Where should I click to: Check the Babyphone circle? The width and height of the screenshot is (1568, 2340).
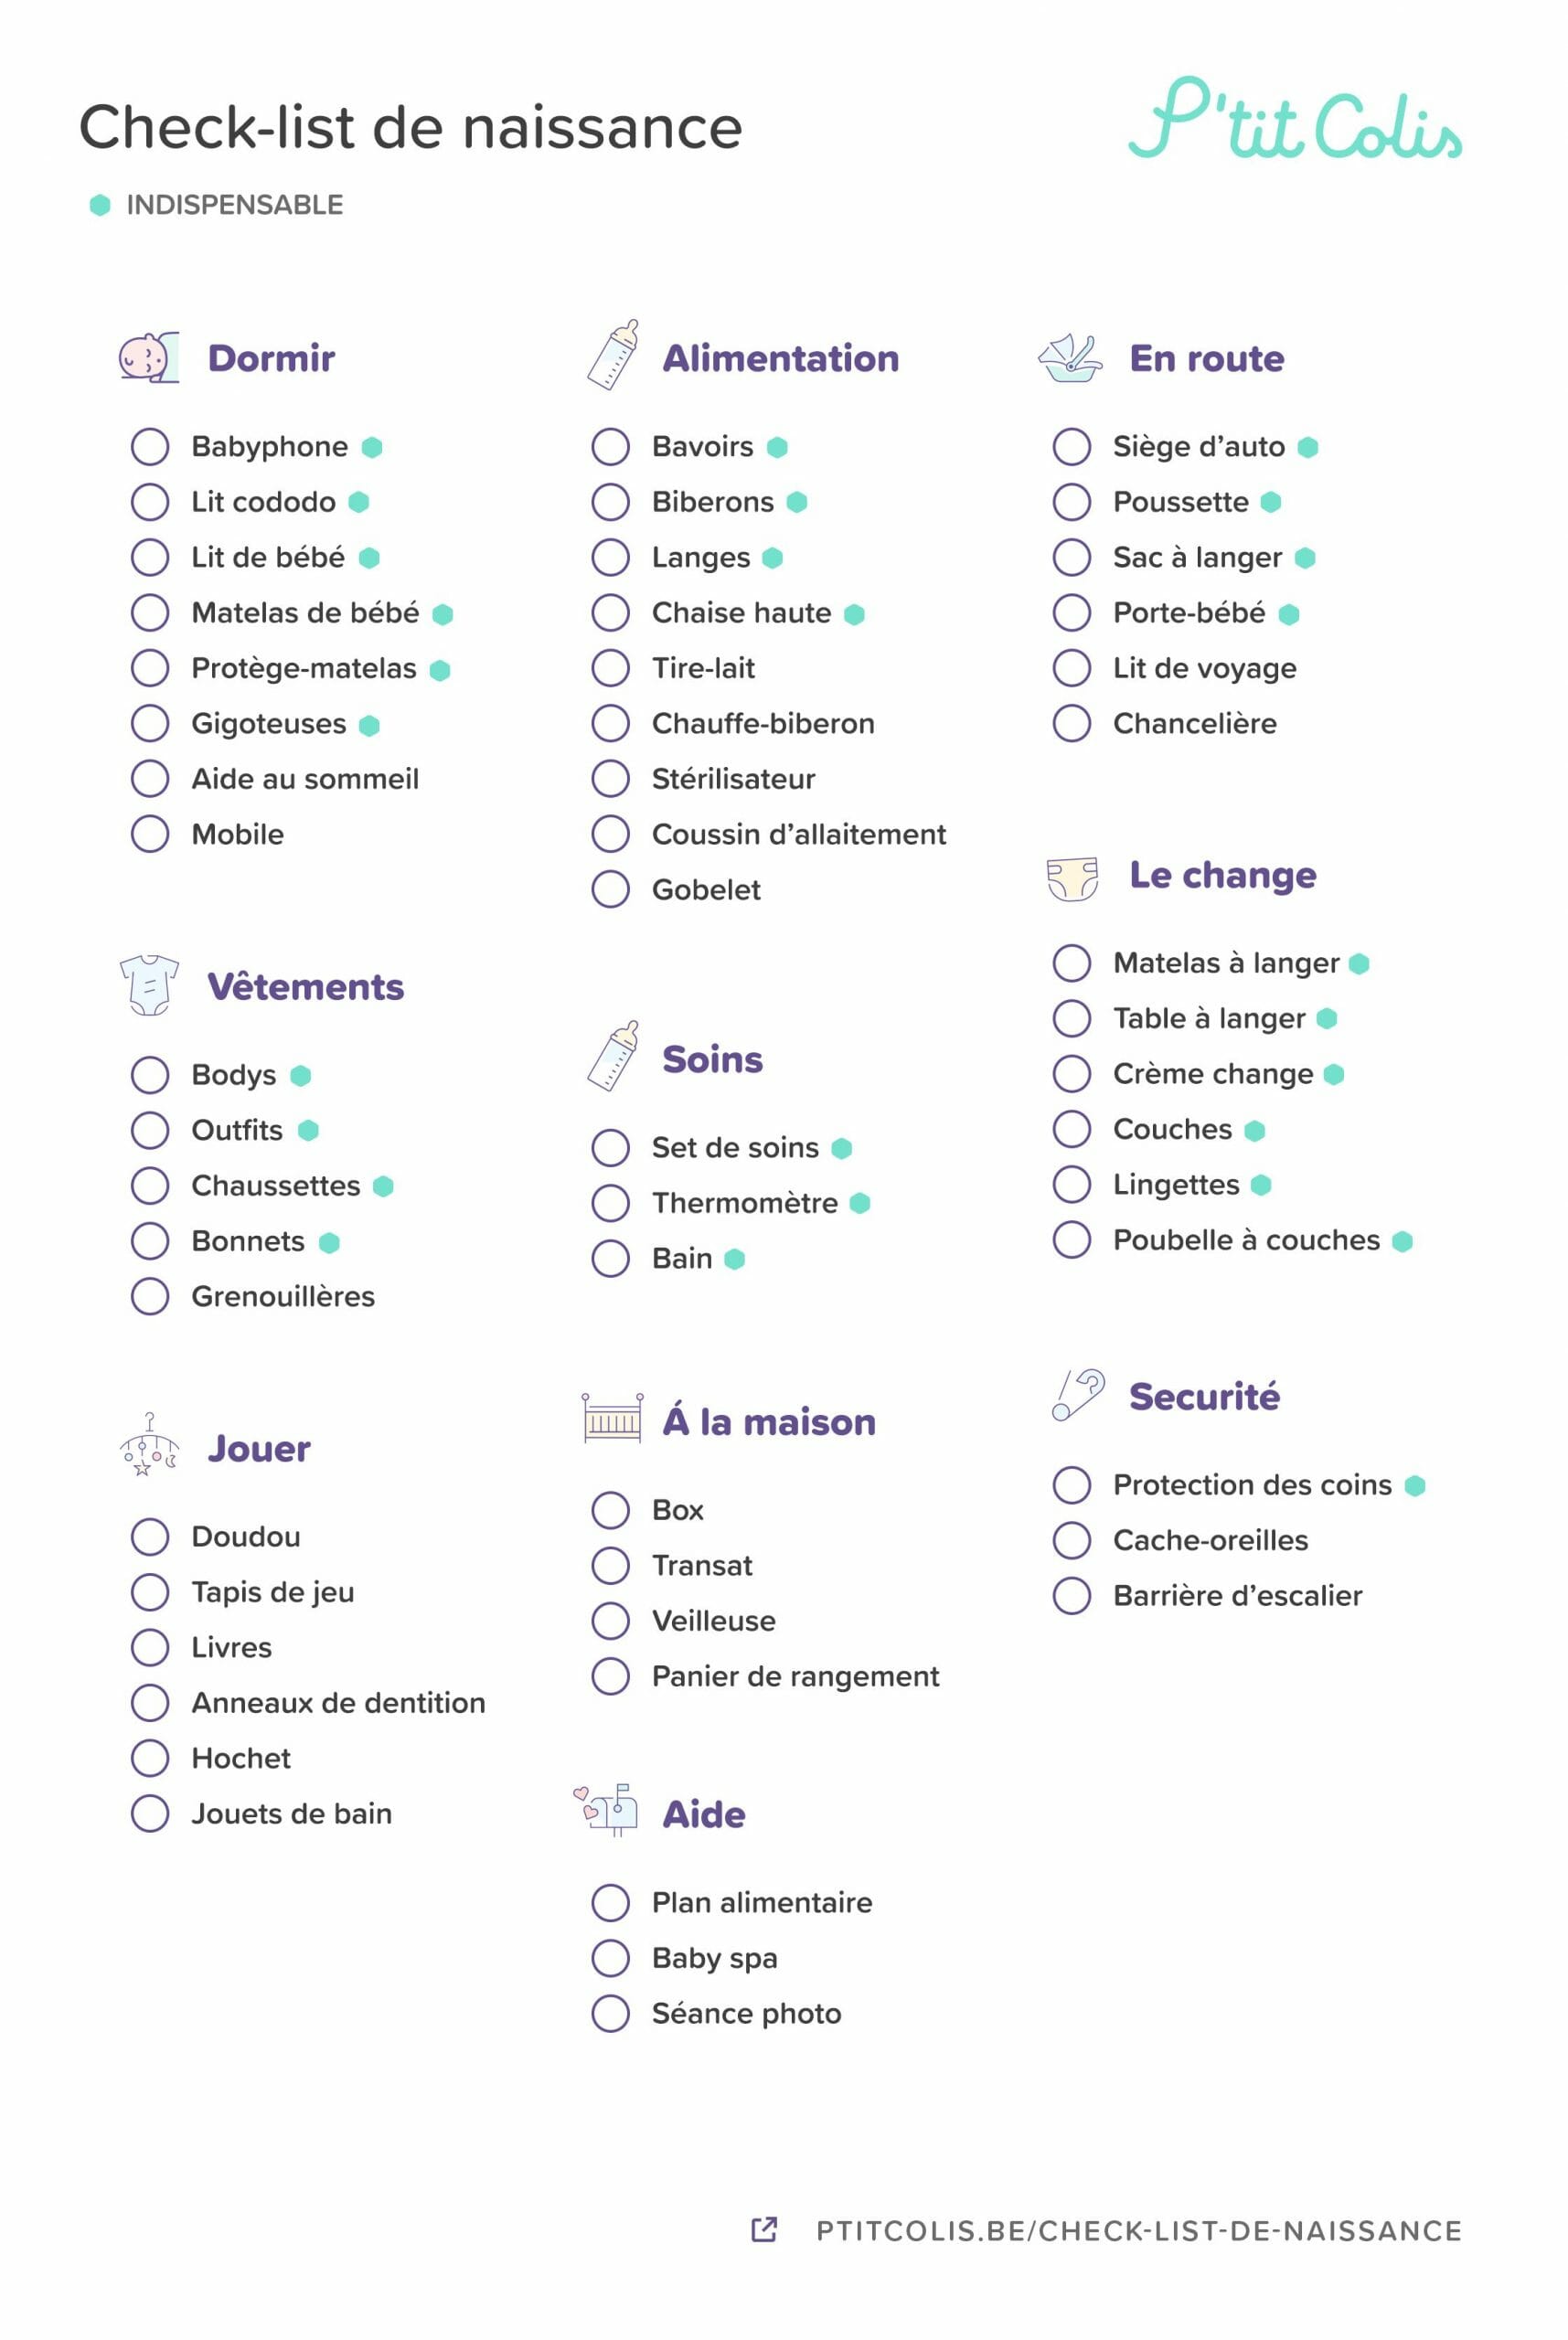point(150,447)
